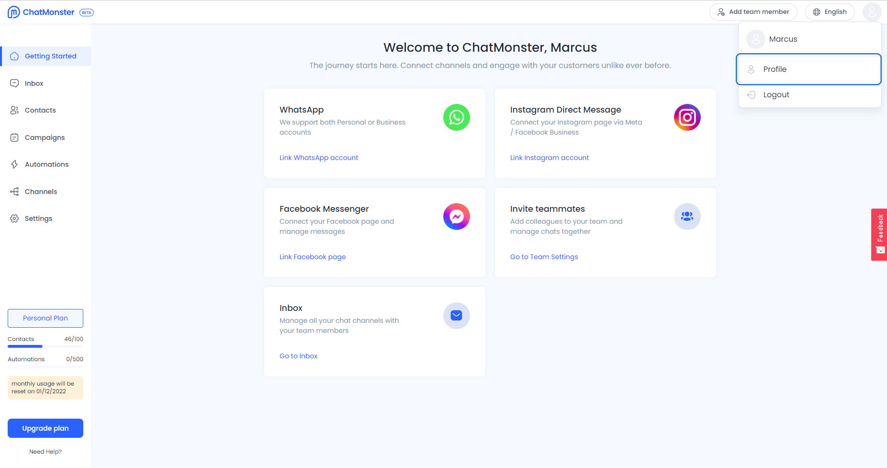Follow the Link Instagram account link
Screen dimensions: 887x468
pyautogui.click(x=550, y=158)
